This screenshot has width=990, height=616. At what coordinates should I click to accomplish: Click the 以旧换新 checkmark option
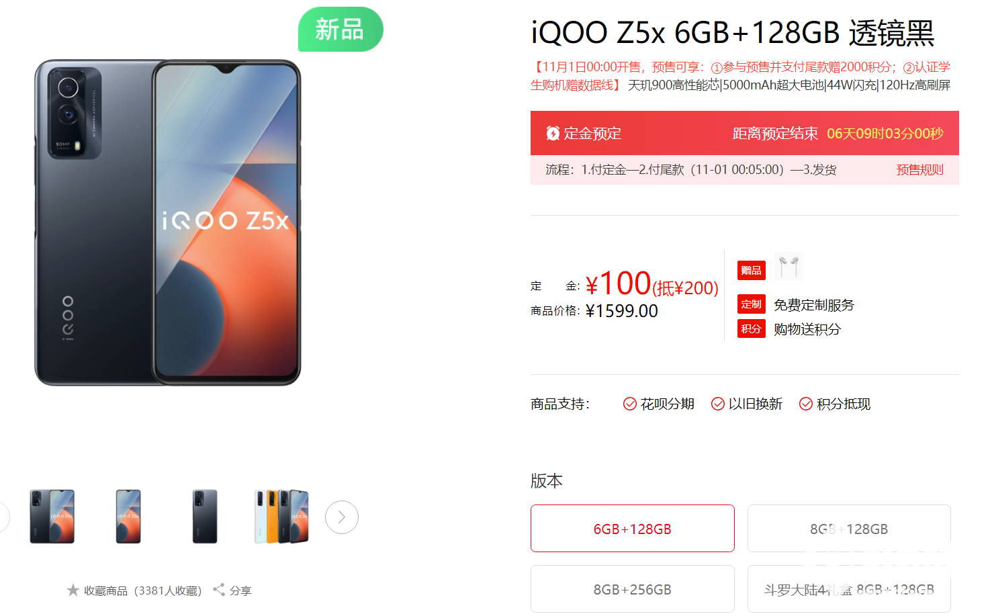747,404
